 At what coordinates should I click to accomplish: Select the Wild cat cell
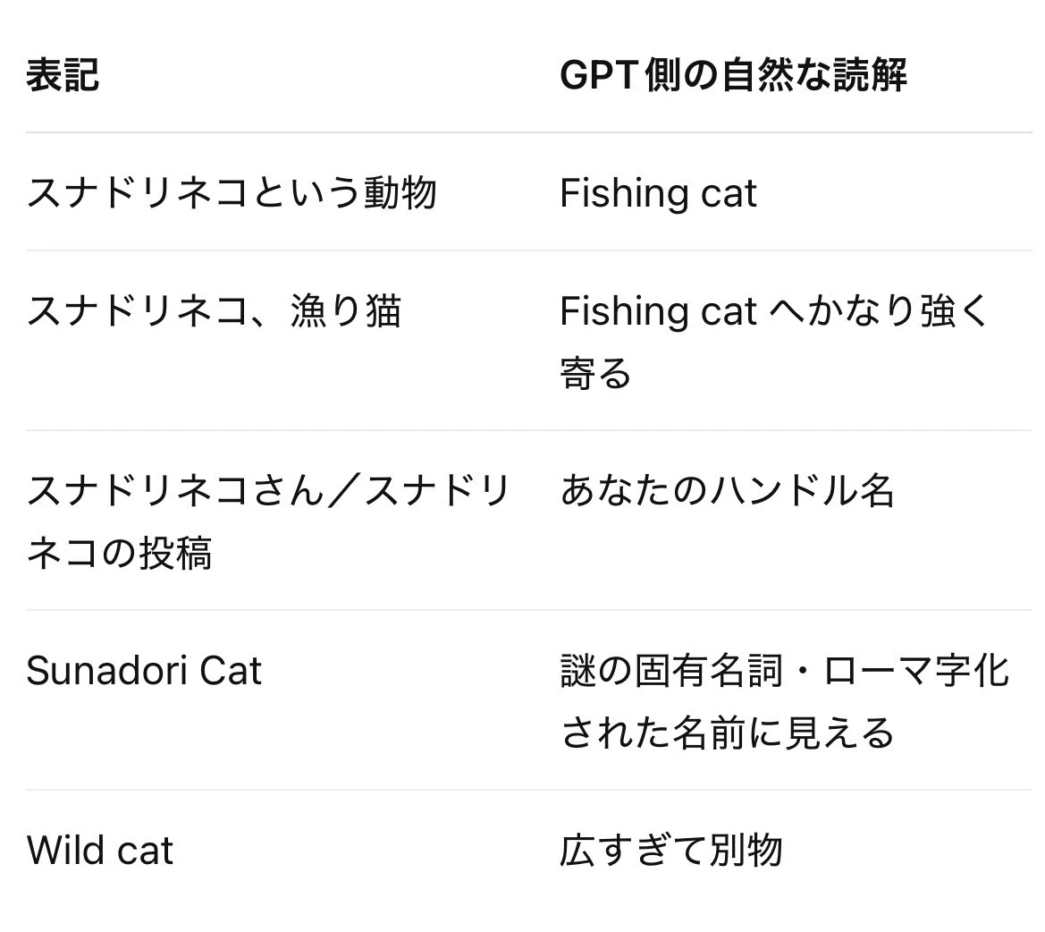[100, 851]
